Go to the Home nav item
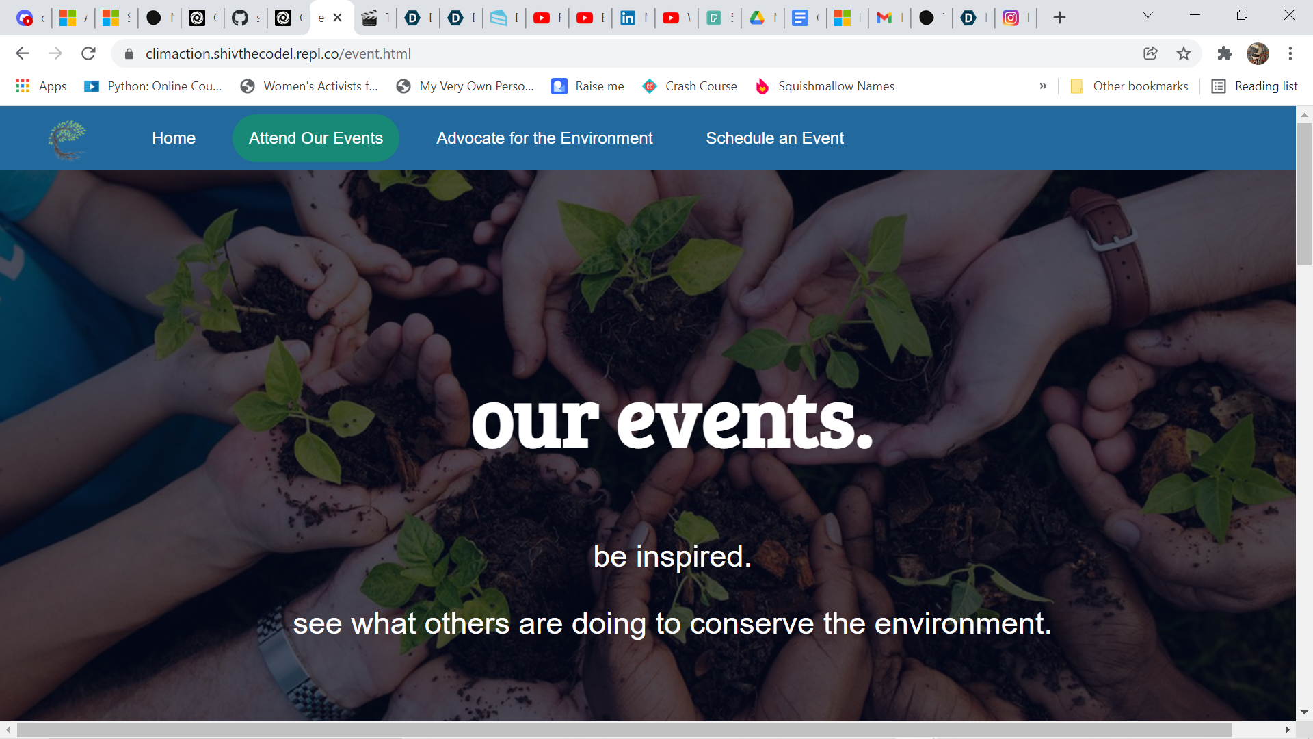The image size is (1313, 739). pyautogui.click(x=174, y=138)
